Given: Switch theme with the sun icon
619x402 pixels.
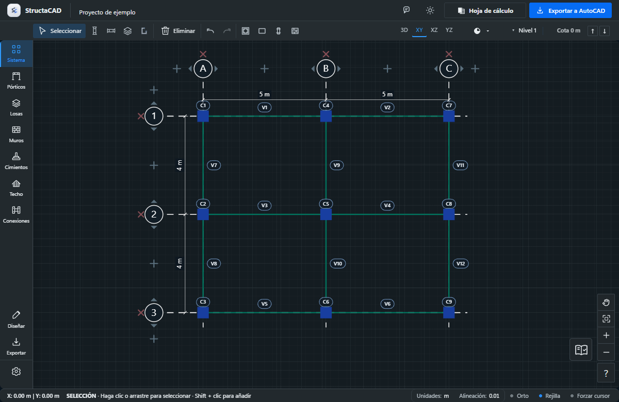Looking at the screenshot, I should [430, 10].
